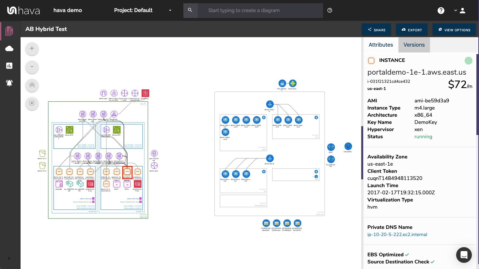
Task: Open the VIEW OPTIONS menu
Action: click(454, 30)
